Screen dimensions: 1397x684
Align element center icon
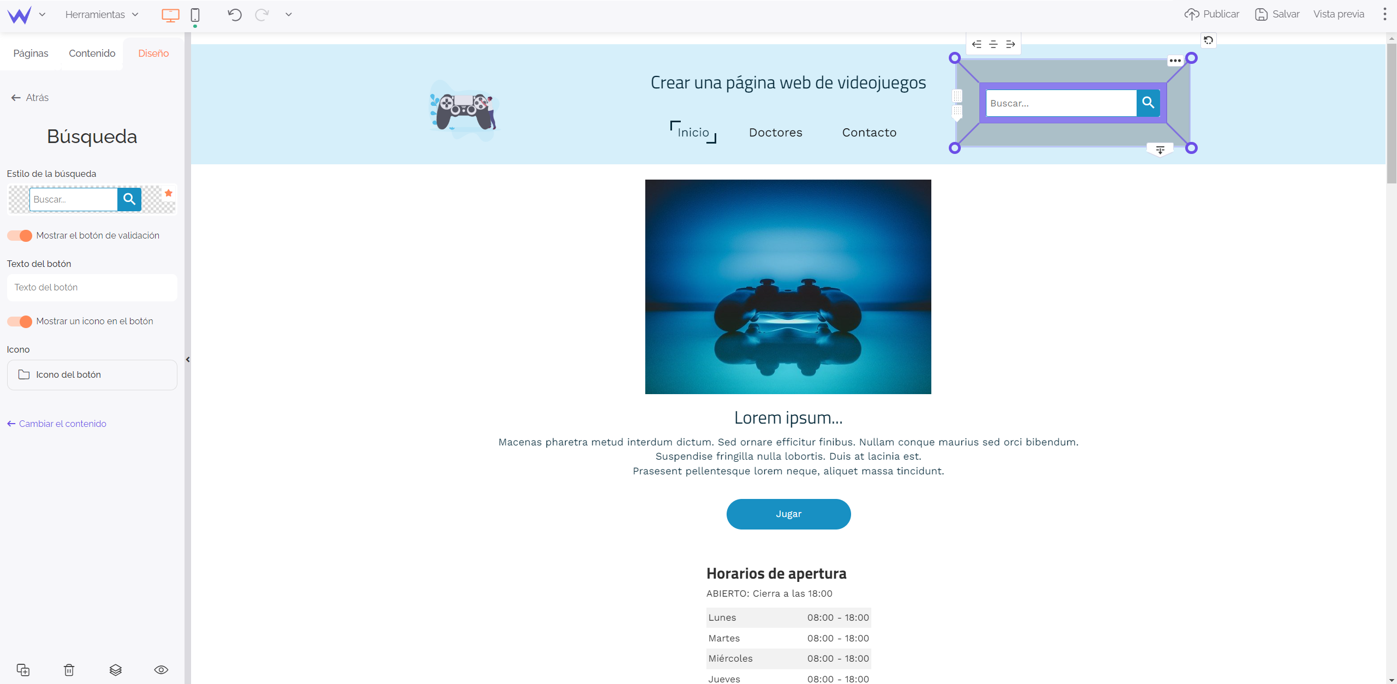pyautogui.click(x=994, y=44)
